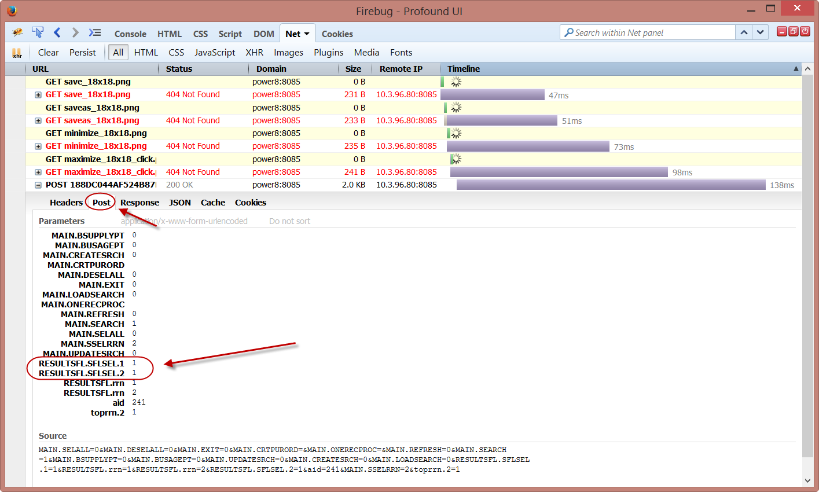This screenshot has width=819, height=492.
Task: Click the Firefox icon in the title bar
Action: [12, 10]
